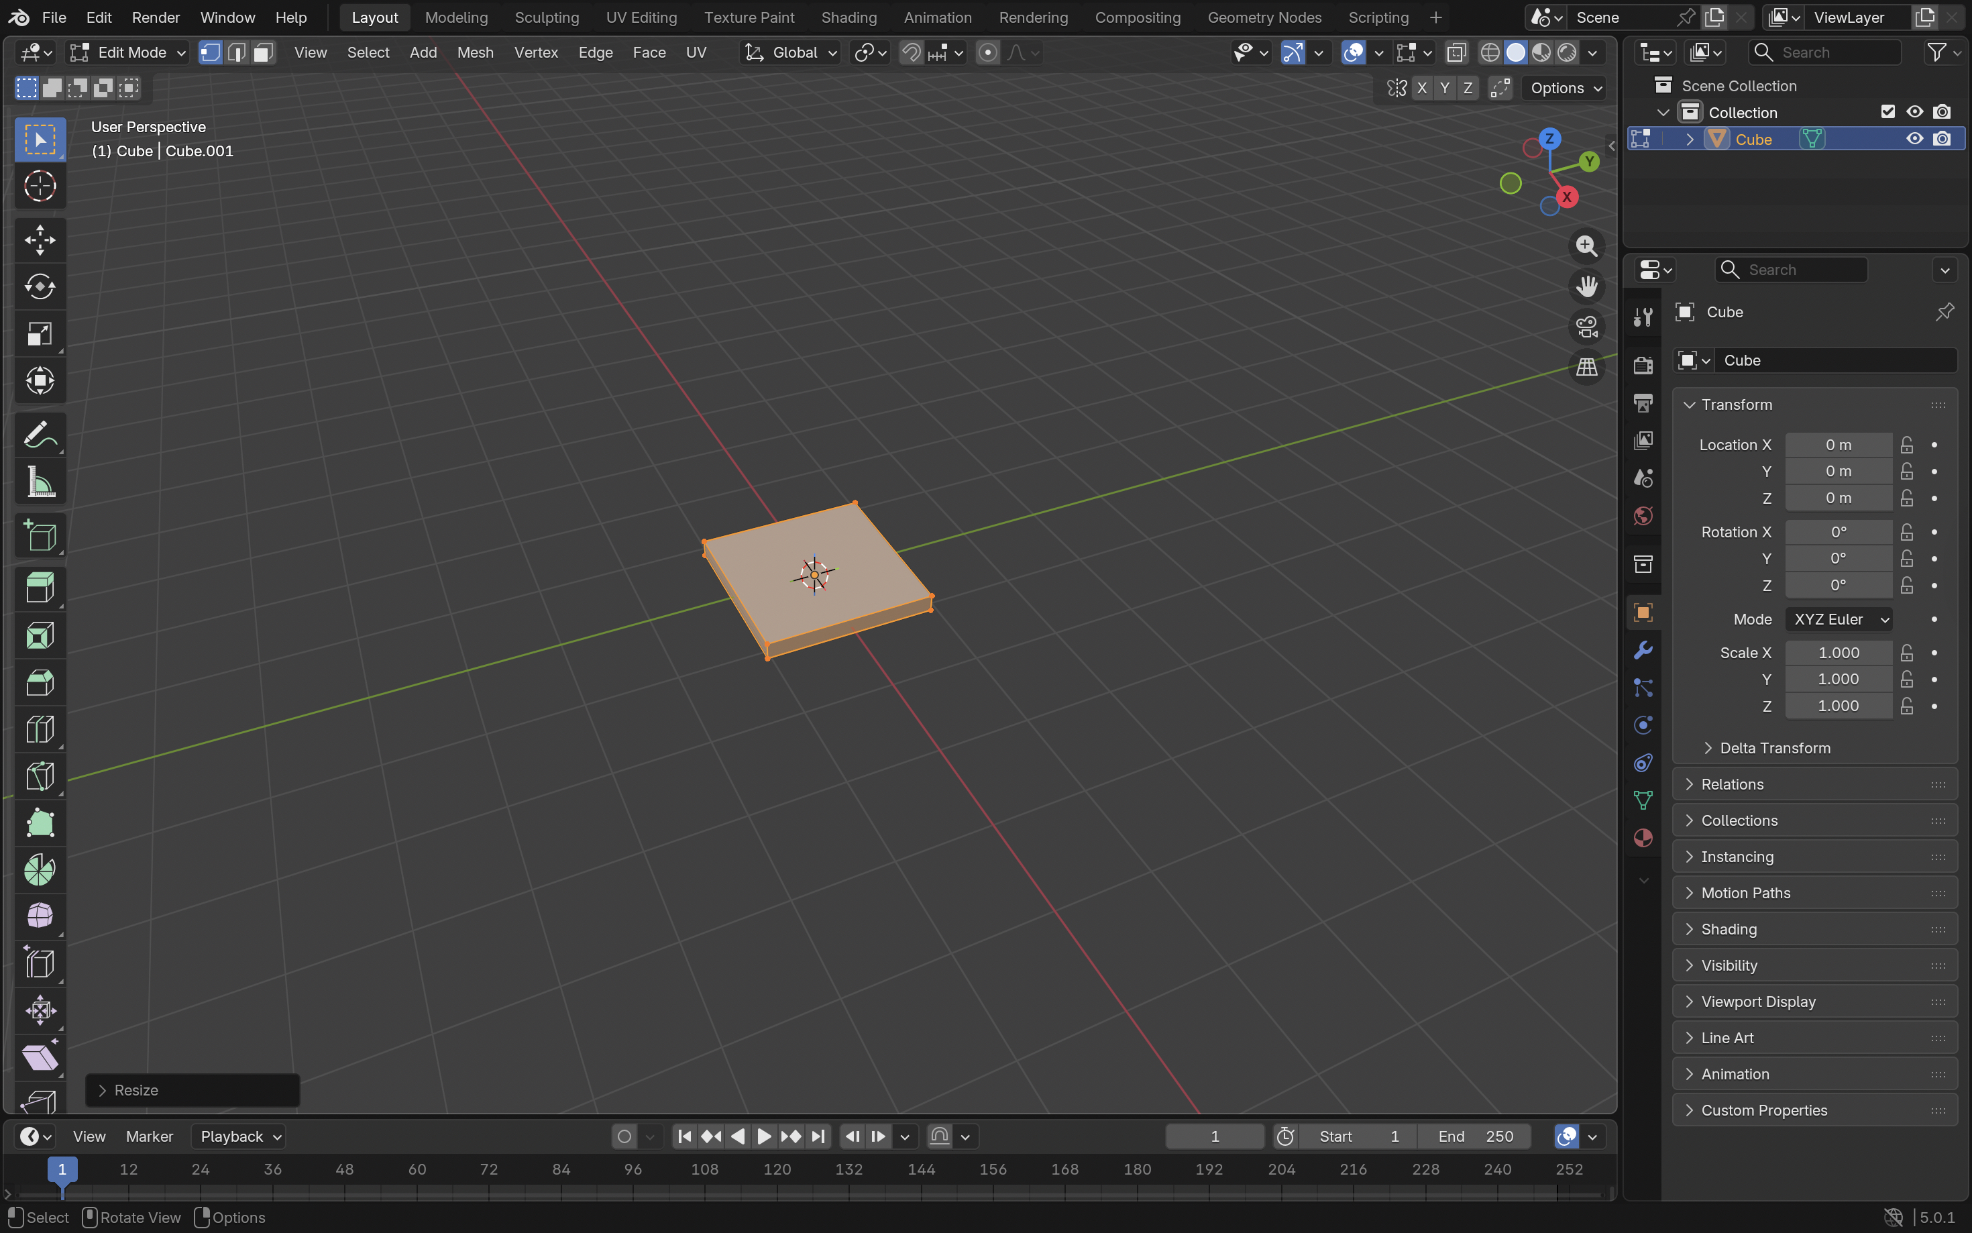This screenshot has width=1972, height=1233.
Task: Unlock Location X lock toggle
Action: 1907,445
